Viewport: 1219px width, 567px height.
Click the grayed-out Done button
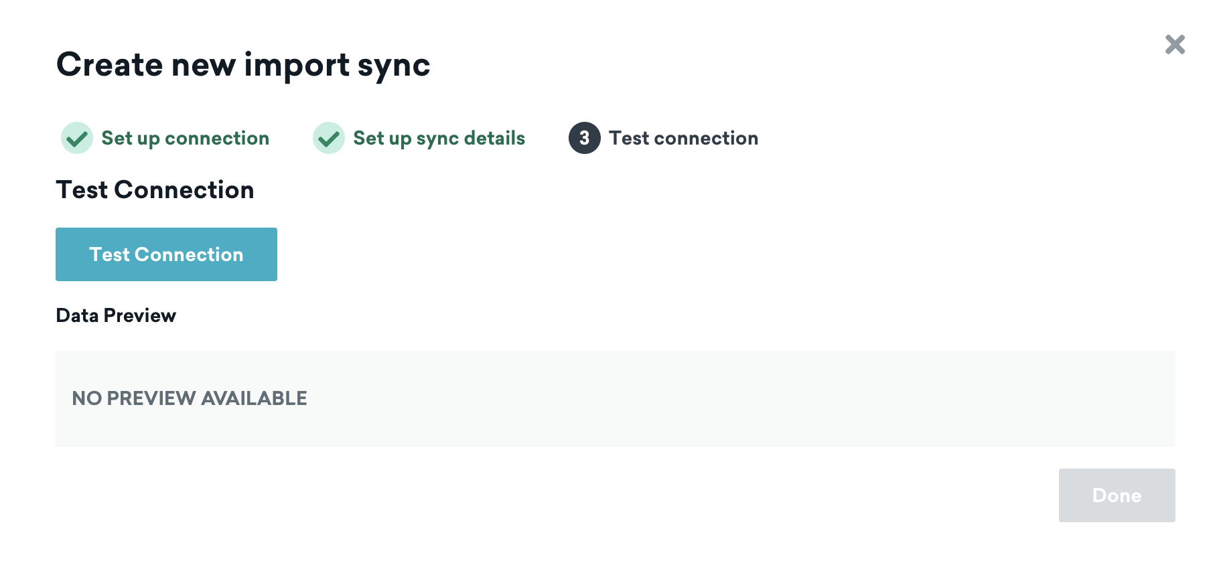(x=1117, y=495)
